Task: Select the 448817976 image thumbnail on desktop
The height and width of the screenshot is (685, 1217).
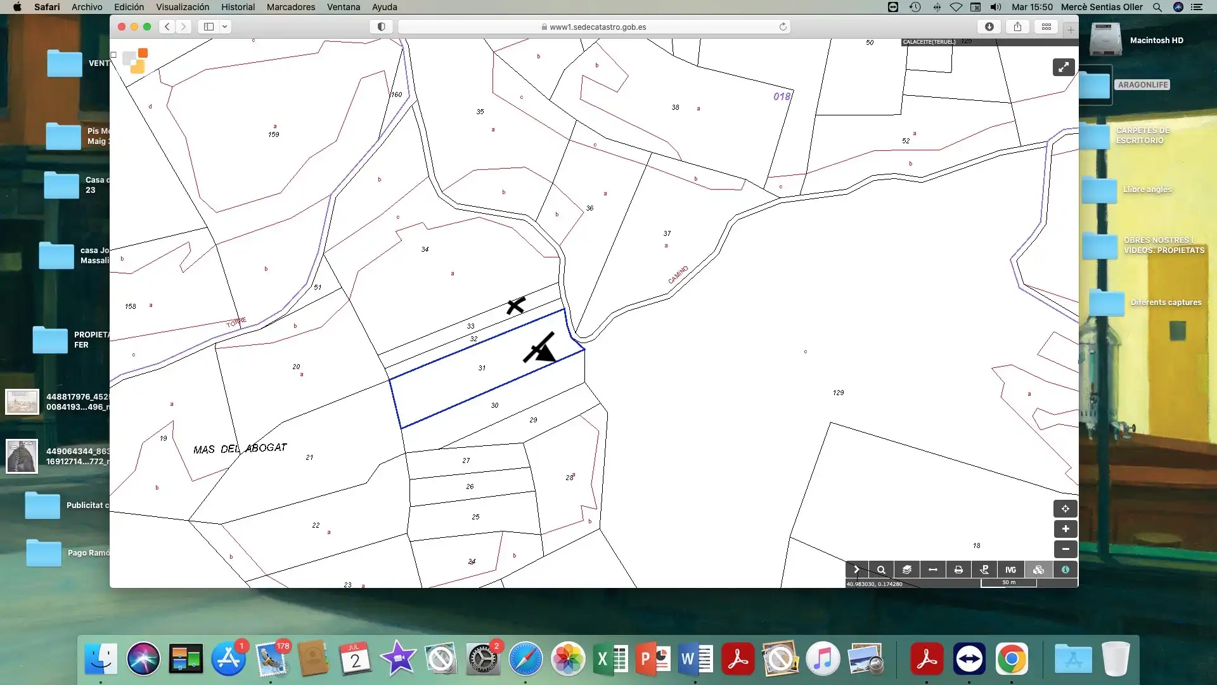Action: (x=22, y=402)
